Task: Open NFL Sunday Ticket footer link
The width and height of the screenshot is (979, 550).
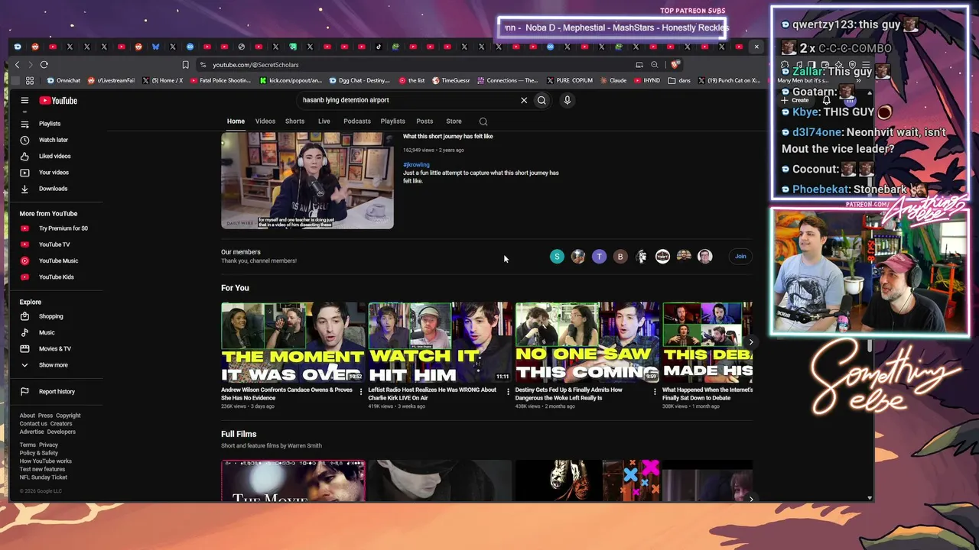Action: click(x=44, y=477)
